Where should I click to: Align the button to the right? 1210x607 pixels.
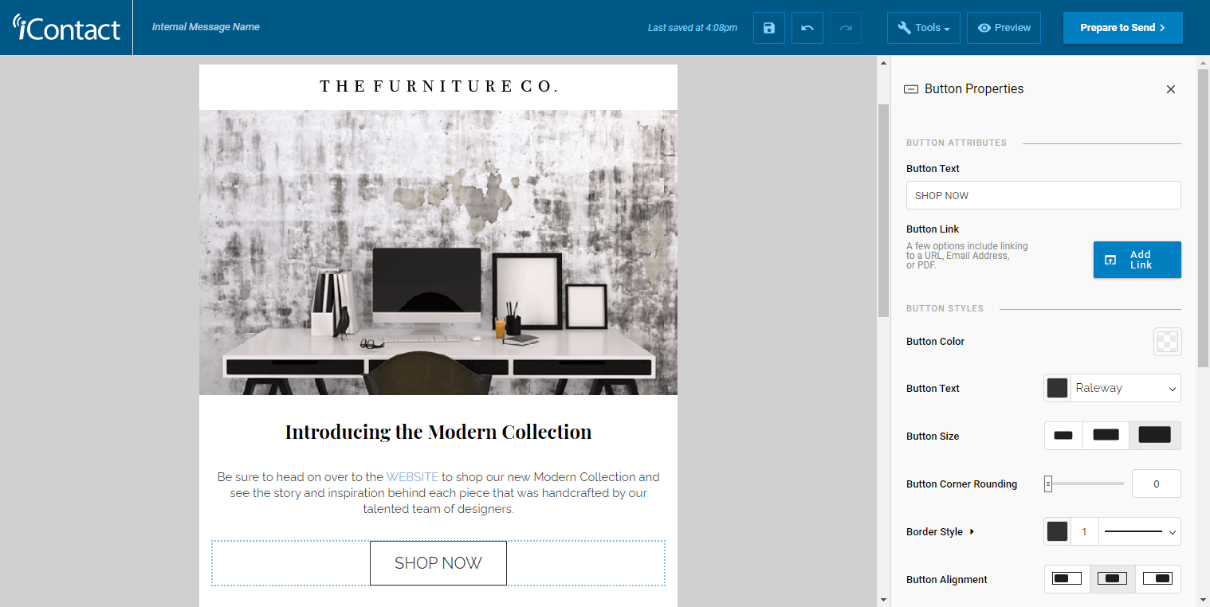point(1158,579)
